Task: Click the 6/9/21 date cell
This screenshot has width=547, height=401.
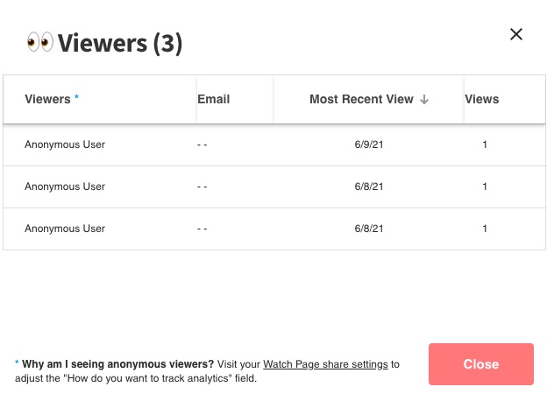Action: [x=369, y=144]
